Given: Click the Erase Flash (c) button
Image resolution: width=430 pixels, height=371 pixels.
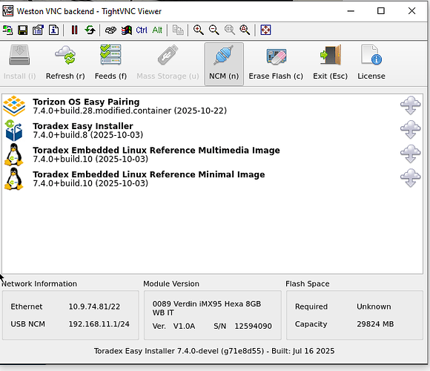Looking at the screenshot, I should [276, 63].
